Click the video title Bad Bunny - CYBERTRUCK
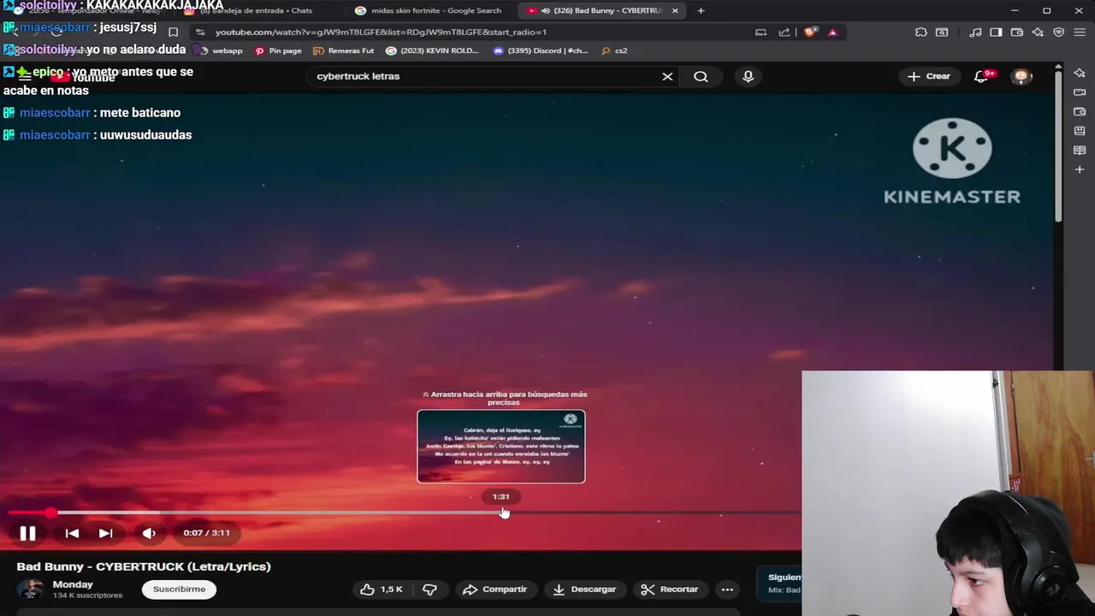1095x616 pixels. coord(144,566)
